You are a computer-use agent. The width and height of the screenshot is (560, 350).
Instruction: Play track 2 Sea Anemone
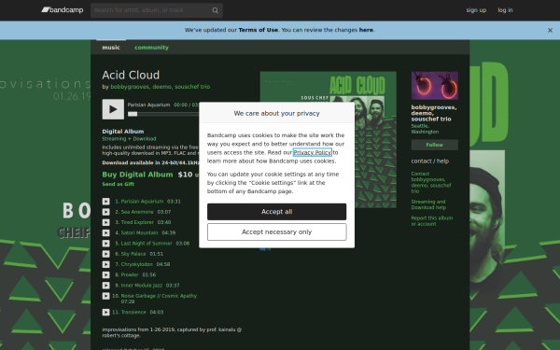(106, 212)
